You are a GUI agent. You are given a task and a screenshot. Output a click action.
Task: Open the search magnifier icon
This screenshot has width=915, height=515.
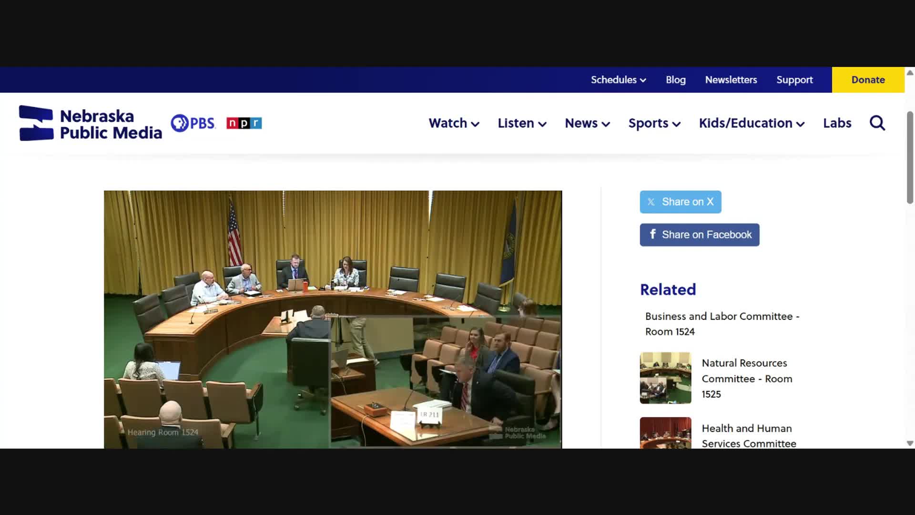tap(877, 123)
